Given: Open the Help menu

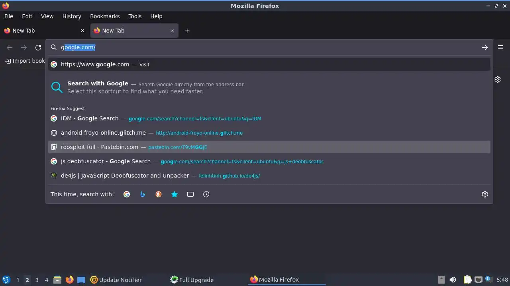Looking at the screenshot, I should click(156, 16).
